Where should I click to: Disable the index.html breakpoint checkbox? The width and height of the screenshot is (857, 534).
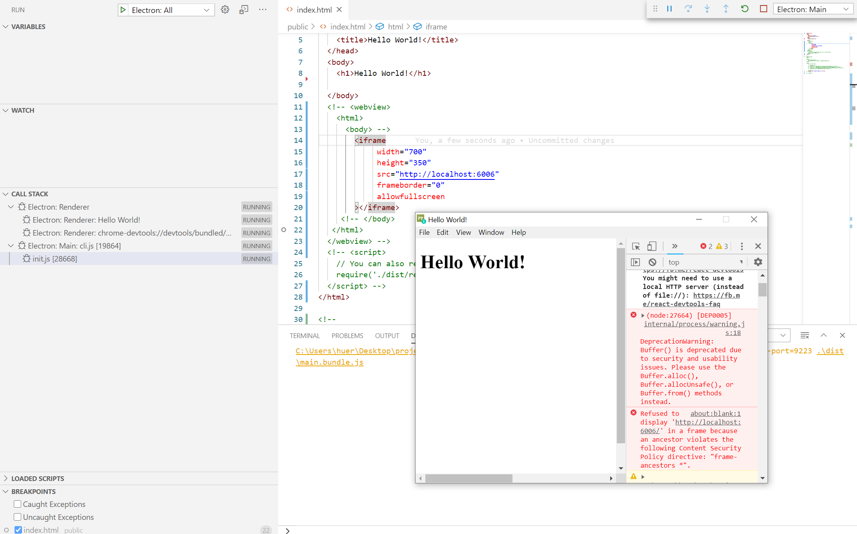tap(17, 530)
